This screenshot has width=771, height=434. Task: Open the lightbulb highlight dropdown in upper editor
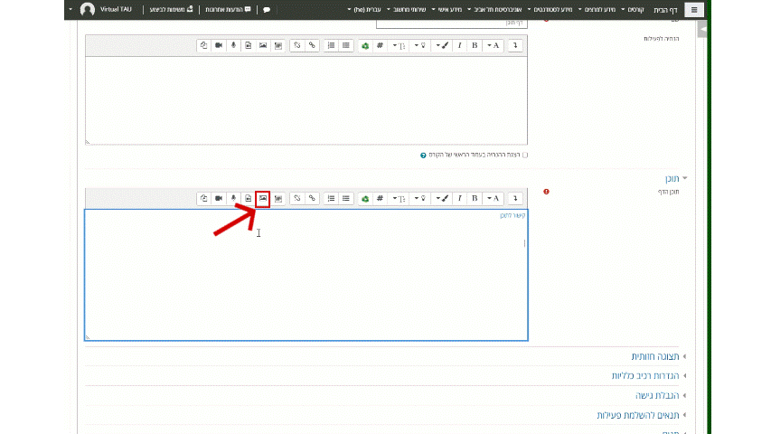pyautogui.click(x=420, y=46)
